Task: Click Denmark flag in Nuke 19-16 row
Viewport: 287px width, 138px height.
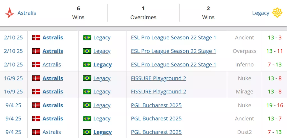Action: point(36,105)
